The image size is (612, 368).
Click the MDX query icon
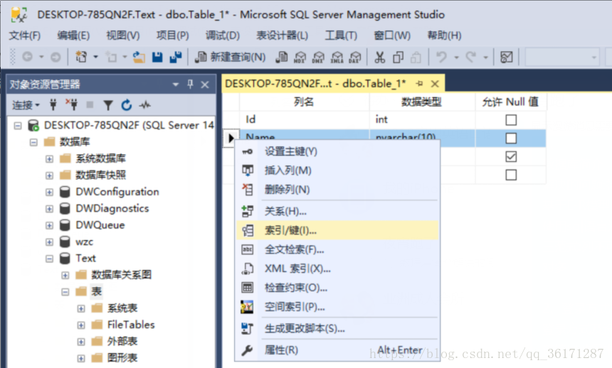coord(300,58)
